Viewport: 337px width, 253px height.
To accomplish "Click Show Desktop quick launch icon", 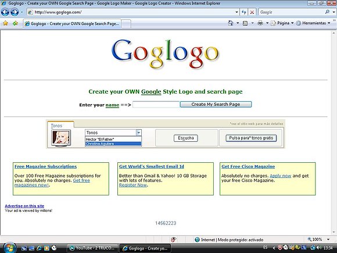I will (x=24, y=248).
